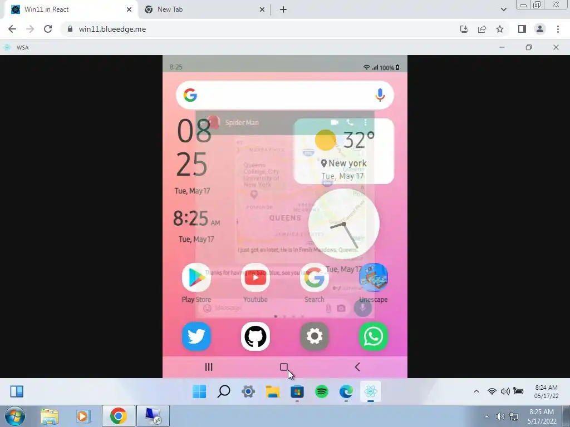Screen dimensions: 570x427
Task: Expand Win11 system tray hidden icons chevron
Action: tap(476, 391)
